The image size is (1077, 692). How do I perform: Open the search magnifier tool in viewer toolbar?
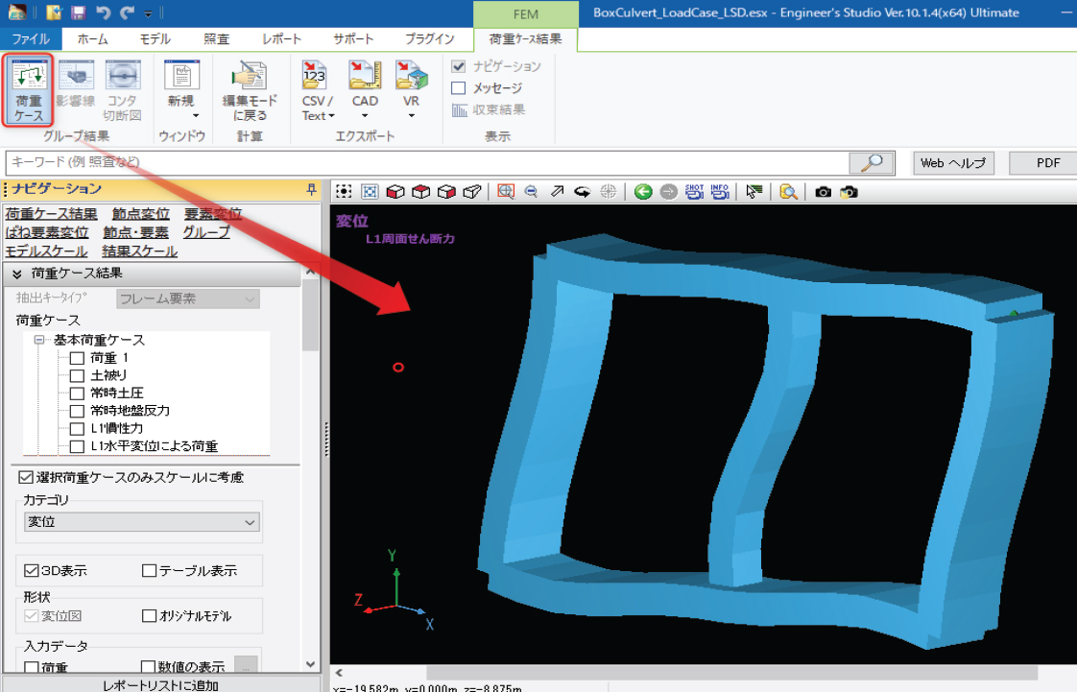click(788, 192)
